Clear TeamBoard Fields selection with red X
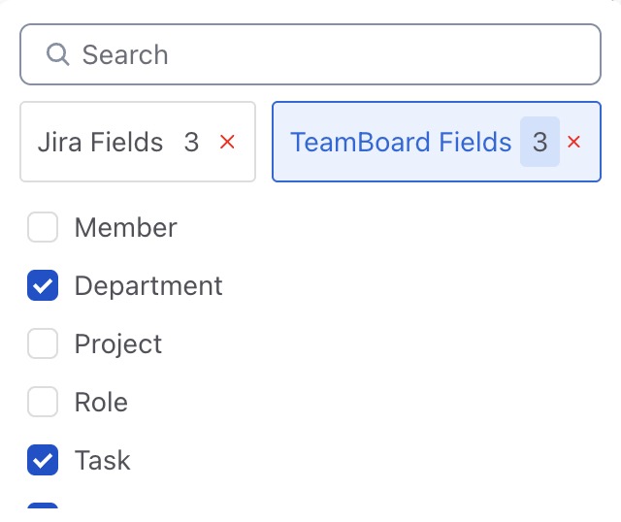The image size is (621, 522). pos(573,143)
